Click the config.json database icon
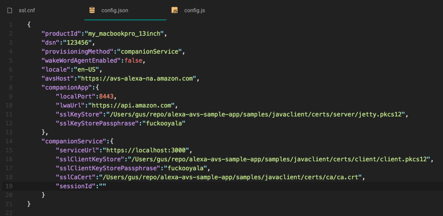Screen dimensions: 443x216 [x=92, y=11]
